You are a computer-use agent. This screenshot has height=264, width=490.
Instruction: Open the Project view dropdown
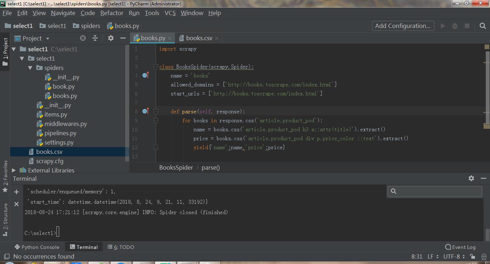(x=48, y=38)
